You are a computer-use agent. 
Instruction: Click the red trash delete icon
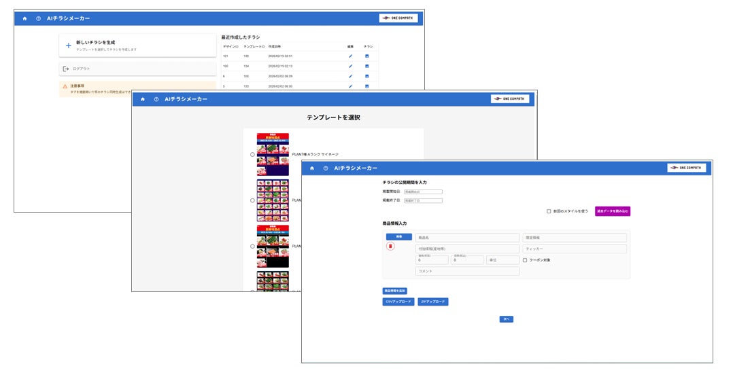tap(390, 246)
